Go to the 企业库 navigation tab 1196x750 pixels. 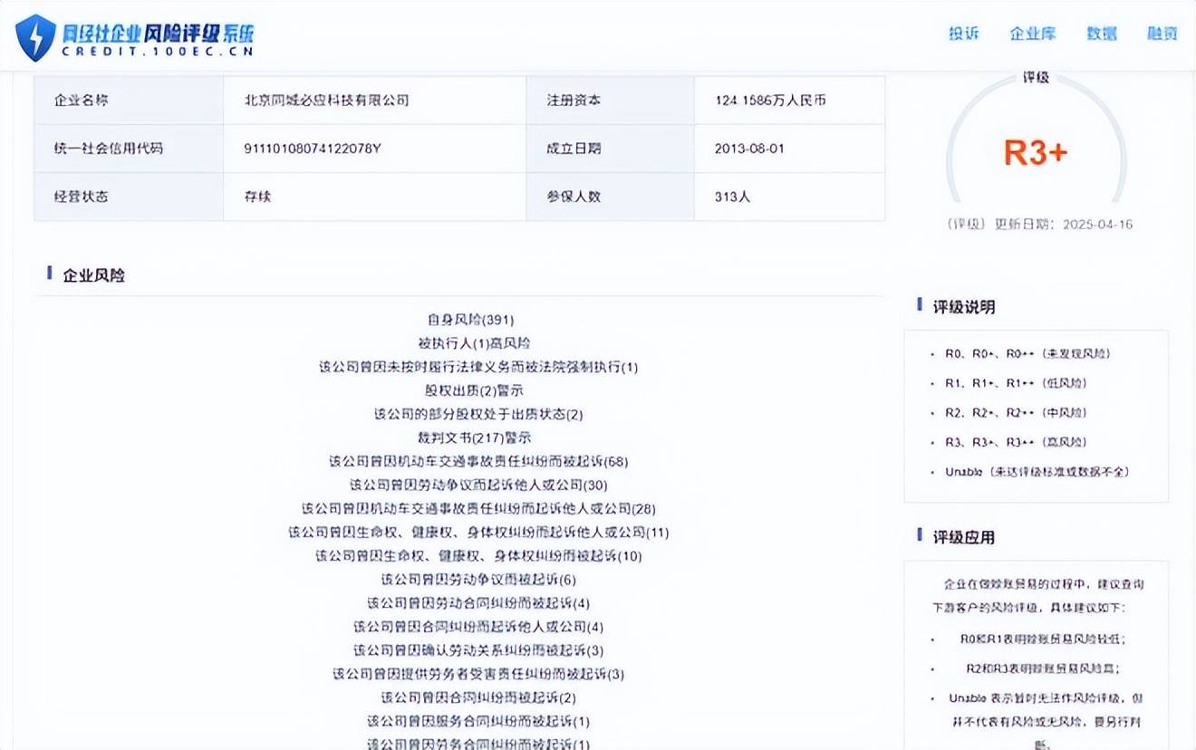[1033, 34]
